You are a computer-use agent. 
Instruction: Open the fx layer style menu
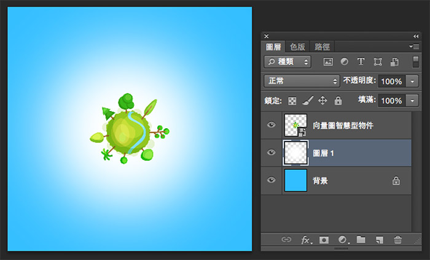[x=305, y=240]
